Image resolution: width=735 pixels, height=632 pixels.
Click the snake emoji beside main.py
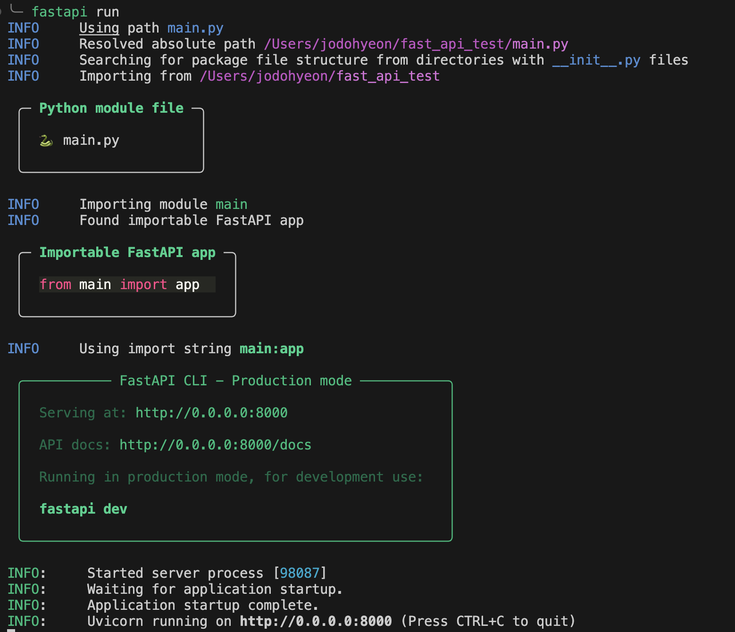(x=46, y=141)
